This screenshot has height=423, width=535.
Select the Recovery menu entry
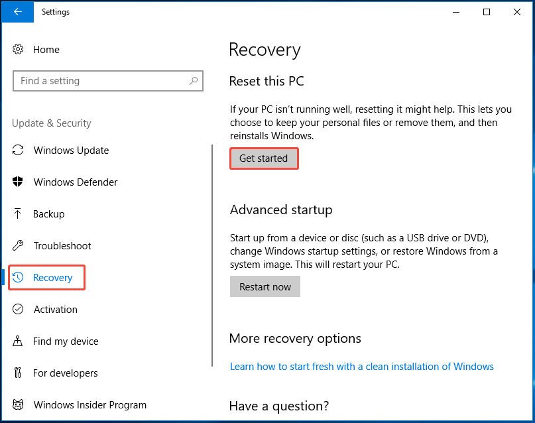click(x=53, y=278)
